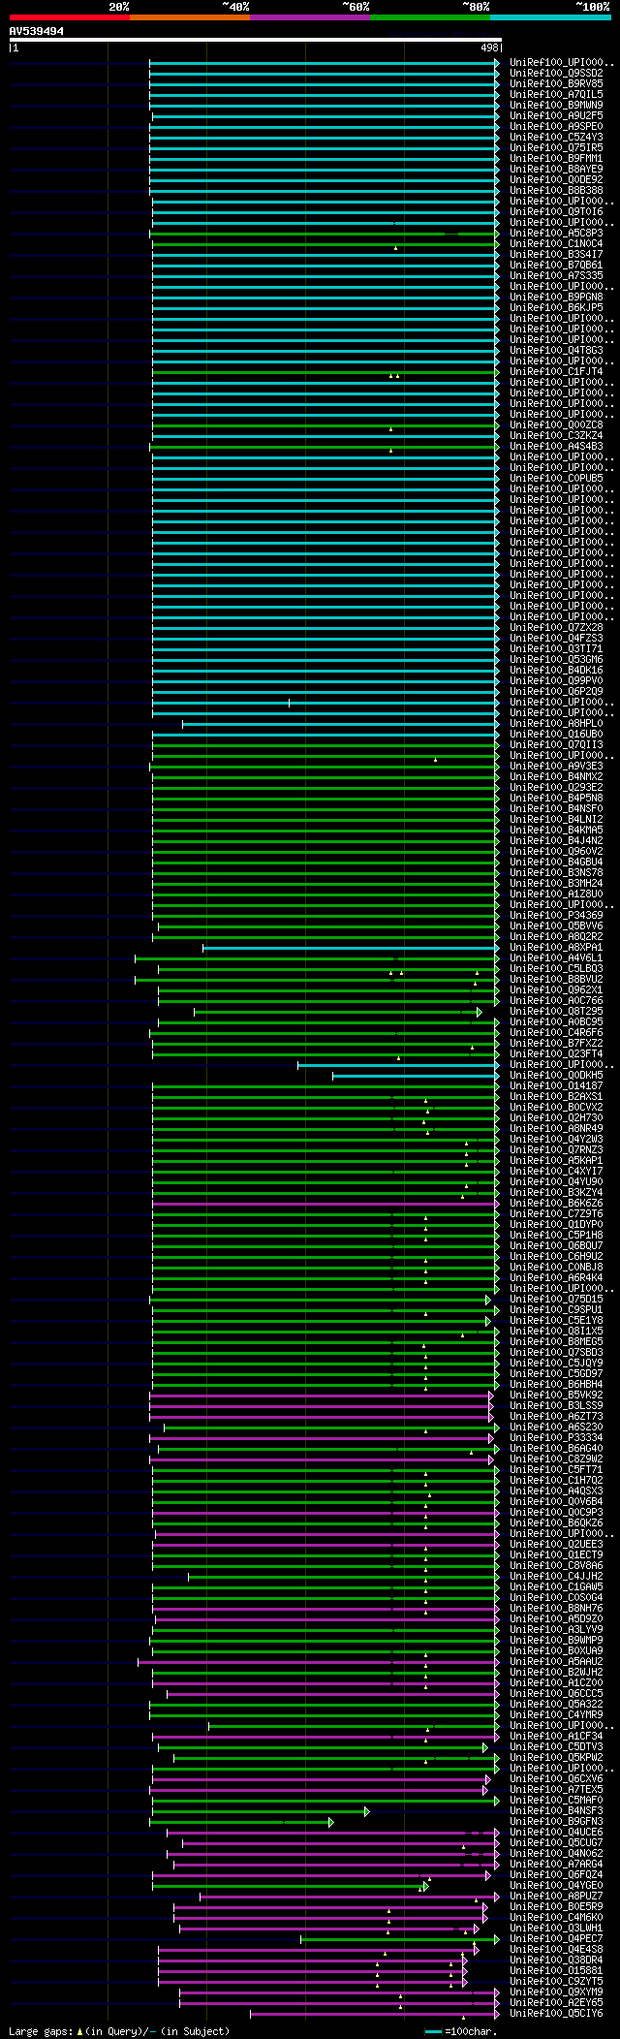Click the red 20% identity legend bar

pyautogui.click(x=69, y=17)
